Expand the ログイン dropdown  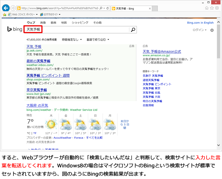pyautogui.click(x=199, y=30)
